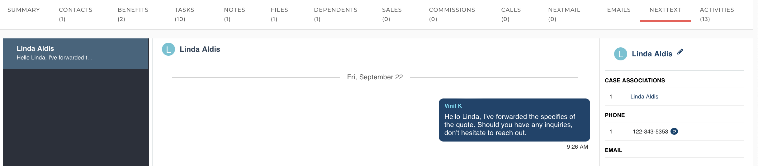Click the Linda Aldis avatar in details panel
The image size is (758, 166).
click(621, 54)
